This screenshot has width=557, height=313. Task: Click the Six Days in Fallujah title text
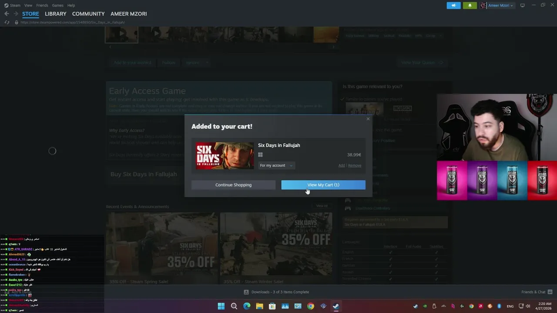[x=279, y=145]
